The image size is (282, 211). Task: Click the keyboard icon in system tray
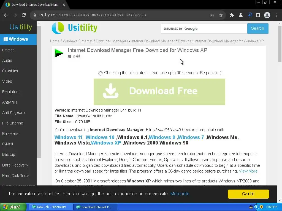[x=251, y=207]
